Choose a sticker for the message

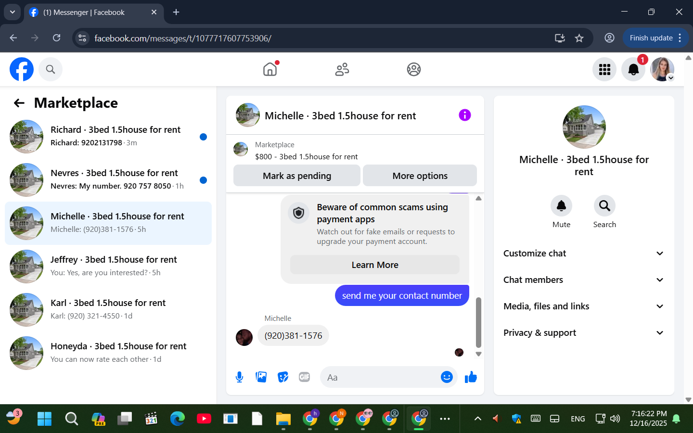(x=283, y=377)
